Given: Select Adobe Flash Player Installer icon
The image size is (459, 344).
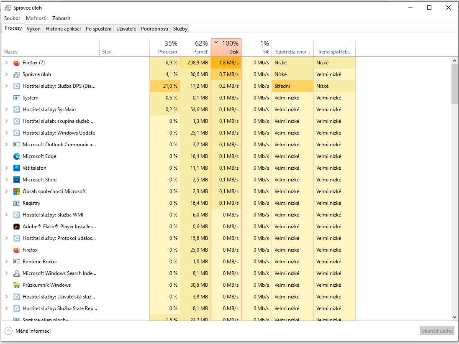Looking at the screenshot, I should (x=16, y=227).
